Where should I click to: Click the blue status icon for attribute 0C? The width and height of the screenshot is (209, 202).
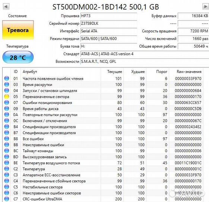[x=7, y=120]
